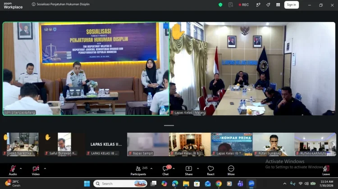Screen dimensions: 338x189
Task: Open the React menu
Action: click(210, 171)
